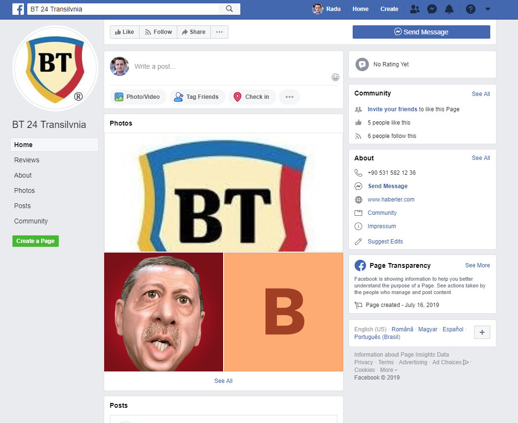The width and height of the screenshot is (518, 423).
Task: Open Reviews in the left sidebar
Action: (27, 160)
